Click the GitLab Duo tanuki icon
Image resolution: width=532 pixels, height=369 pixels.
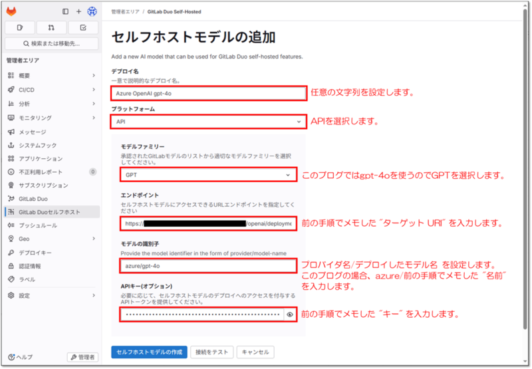click(11, 199)
